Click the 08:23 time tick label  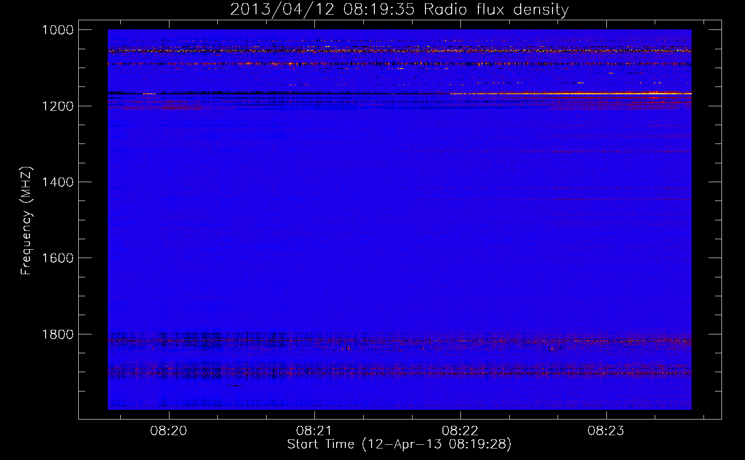606,431
